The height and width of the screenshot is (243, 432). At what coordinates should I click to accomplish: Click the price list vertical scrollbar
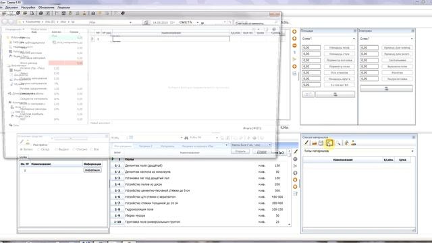click(x=290, y=188)
